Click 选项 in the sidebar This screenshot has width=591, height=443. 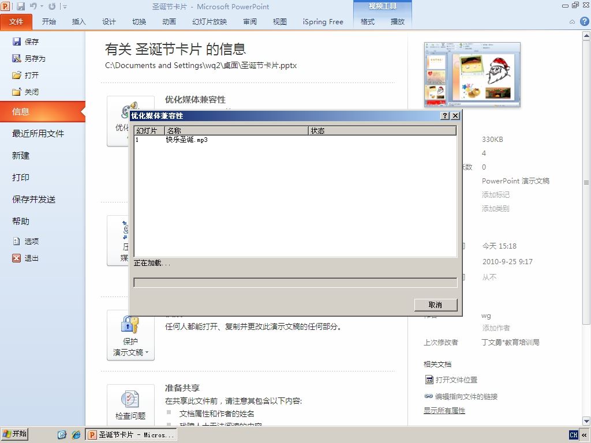(25, 241)
